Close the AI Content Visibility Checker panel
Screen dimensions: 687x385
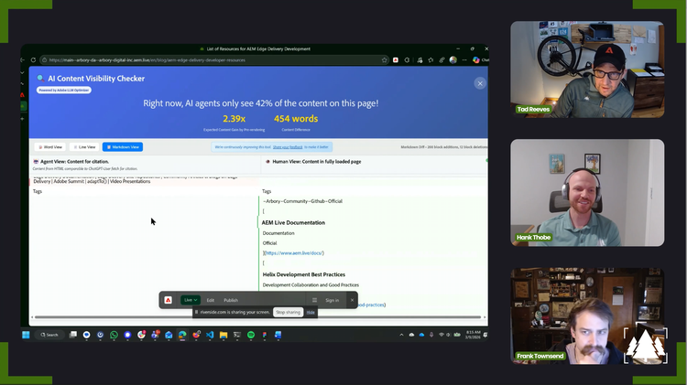tap(479, 83)
